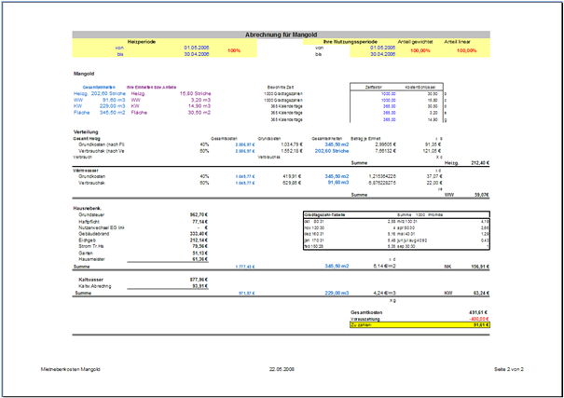564x398 pixels.
Task: Click the footer date 22.05.2008
Action: (281, 369)
